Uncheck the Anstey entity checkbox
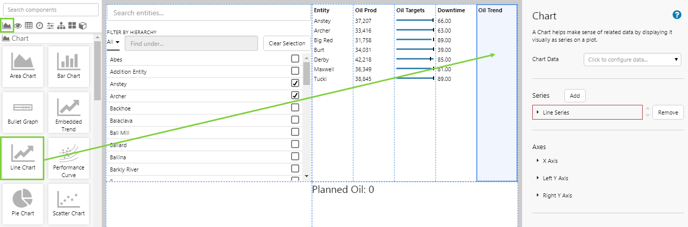Viewport: 688px width, 227px height. (x=295, y=83)
